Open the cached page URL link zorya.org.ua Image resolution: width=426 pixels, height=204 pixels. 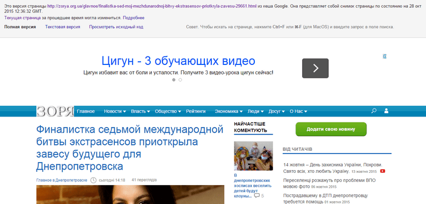(152, 6)
